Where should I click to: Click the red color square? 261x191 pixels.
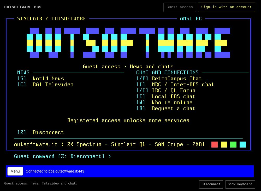214,144
